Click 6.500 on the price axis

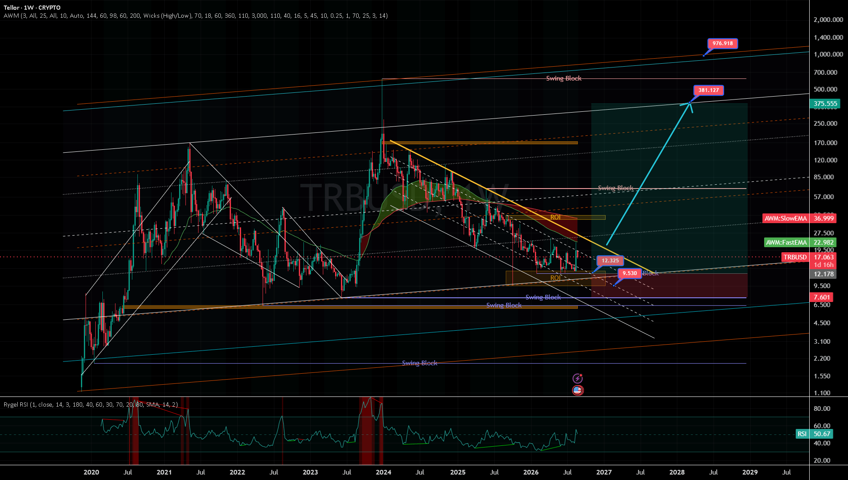[x=822, y=305]
